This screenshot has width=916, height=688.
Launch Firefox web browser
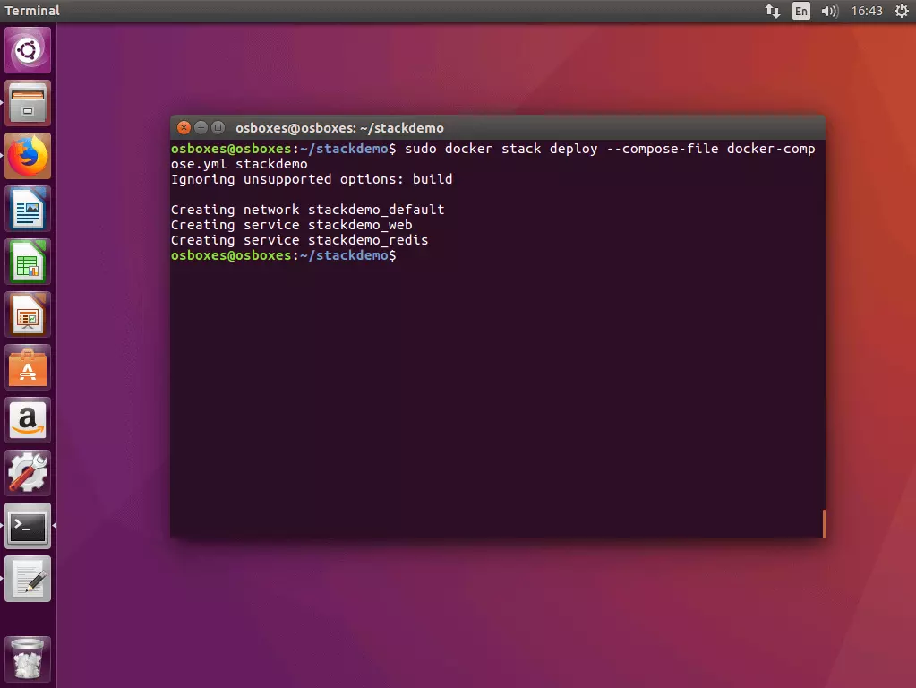[x=28, y=156]
